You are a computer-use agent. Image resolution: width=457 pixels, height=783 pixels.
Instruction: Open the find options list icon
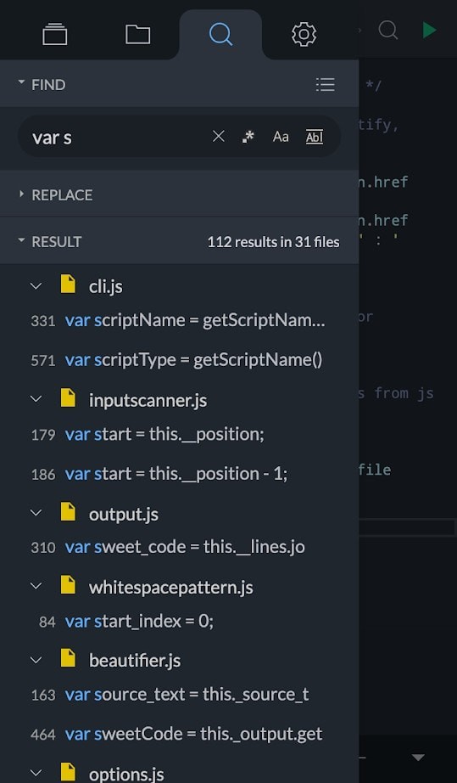[x=325, y=84]
